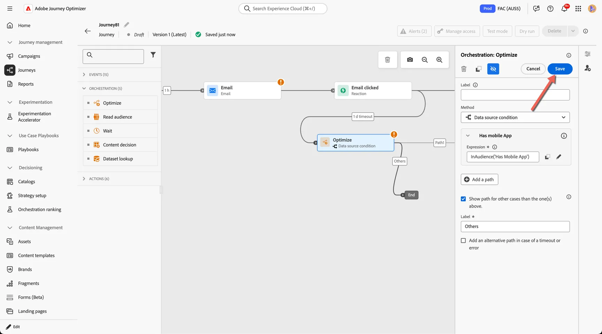Open Campaigns in the left navigation
This screenshot has height=334, width=602.
point(29,56)
